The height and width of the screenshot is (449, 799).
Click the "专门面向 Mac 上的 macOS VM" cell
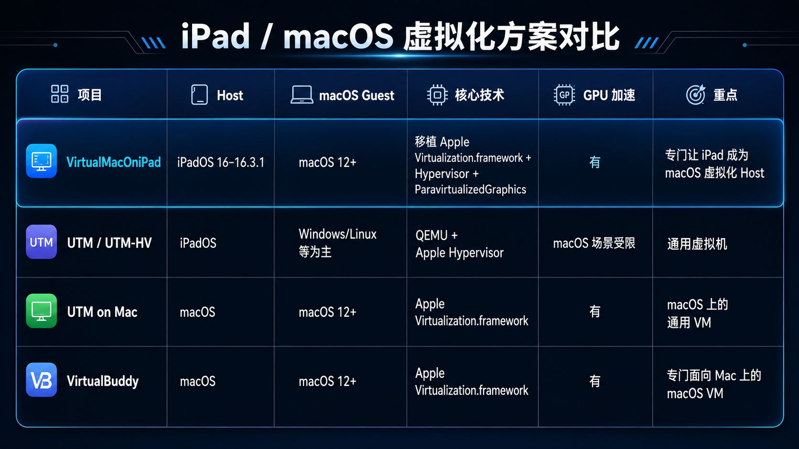click(714, 384)
